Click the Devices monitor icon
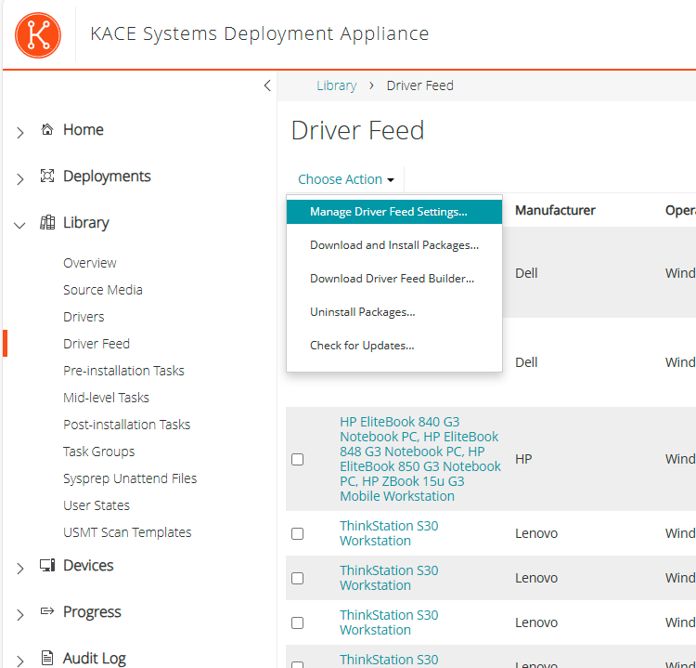Viewport: 696px width, 668px height. tap(47, 566)
